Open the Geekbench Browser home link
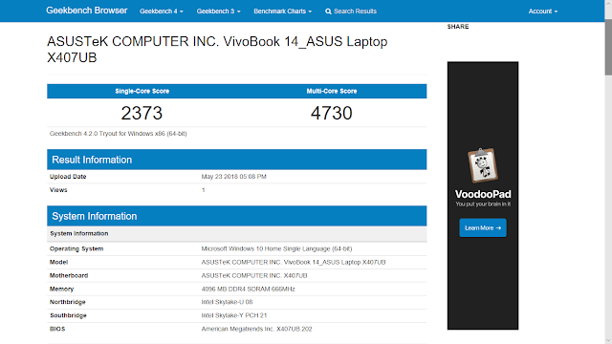This screenshot has width=612, height=344. click(x=87, y=11)
